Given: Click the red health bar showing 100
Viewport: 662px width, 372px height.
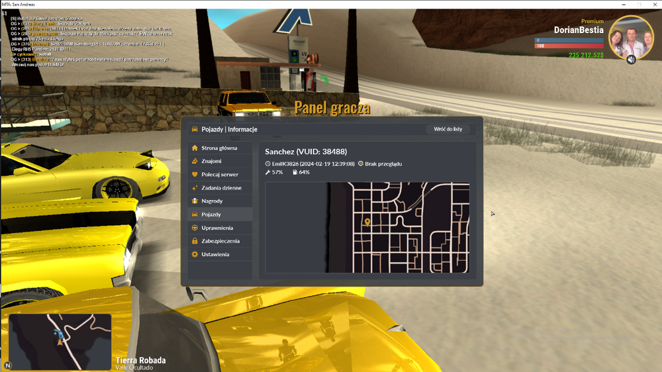Looking at the screenshot, I should pyautogui.click(x=569, y=46).
